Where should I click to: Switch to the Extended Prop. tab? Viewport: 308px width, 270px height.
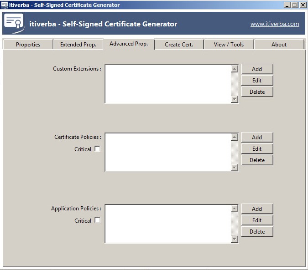pos(78,45)
